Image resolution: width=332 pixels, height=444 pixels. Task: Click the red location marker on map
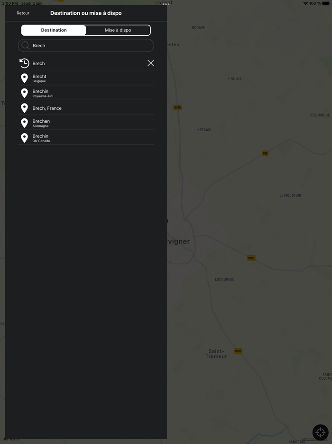[x=167, y=221]
